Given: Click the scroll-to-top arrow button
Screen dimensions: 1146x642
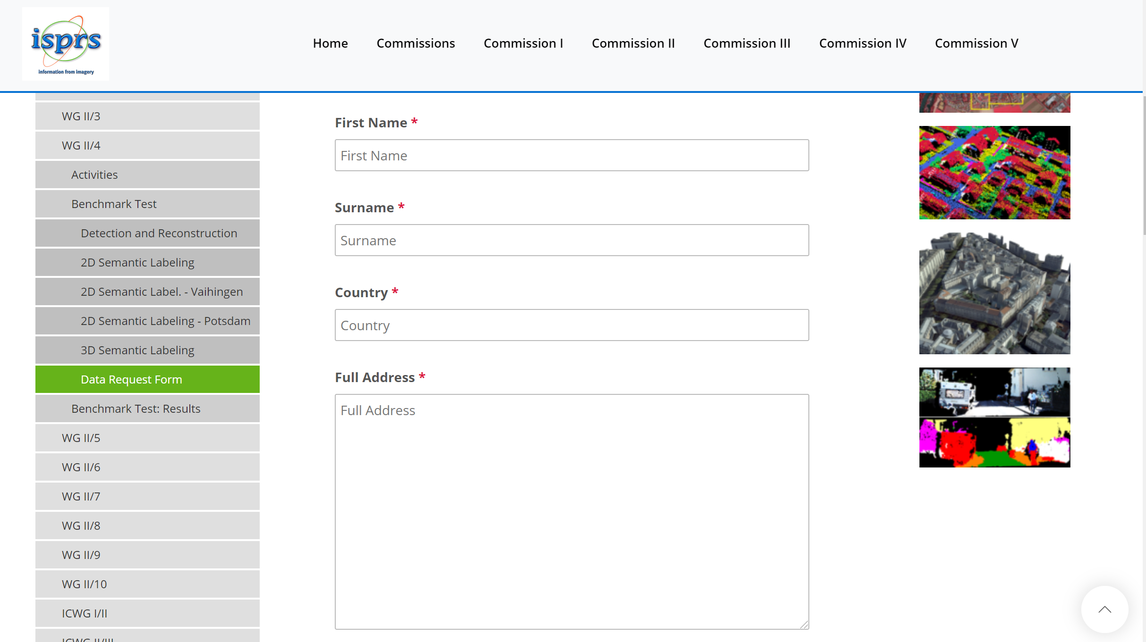Looking at the screenshot, I should click(x=1104, y=609).
